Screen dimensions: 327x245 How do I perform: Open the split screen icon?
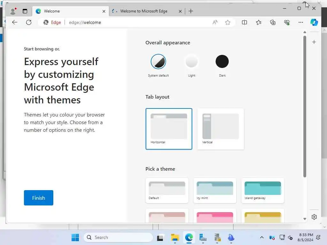244,22
